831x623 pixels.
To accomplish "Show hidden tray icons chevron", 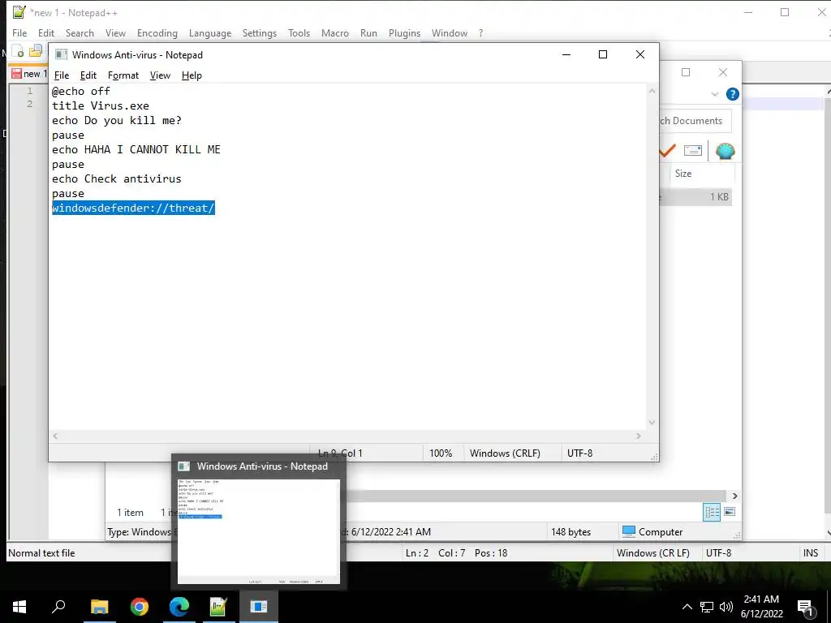I will (x=687, y=607).
